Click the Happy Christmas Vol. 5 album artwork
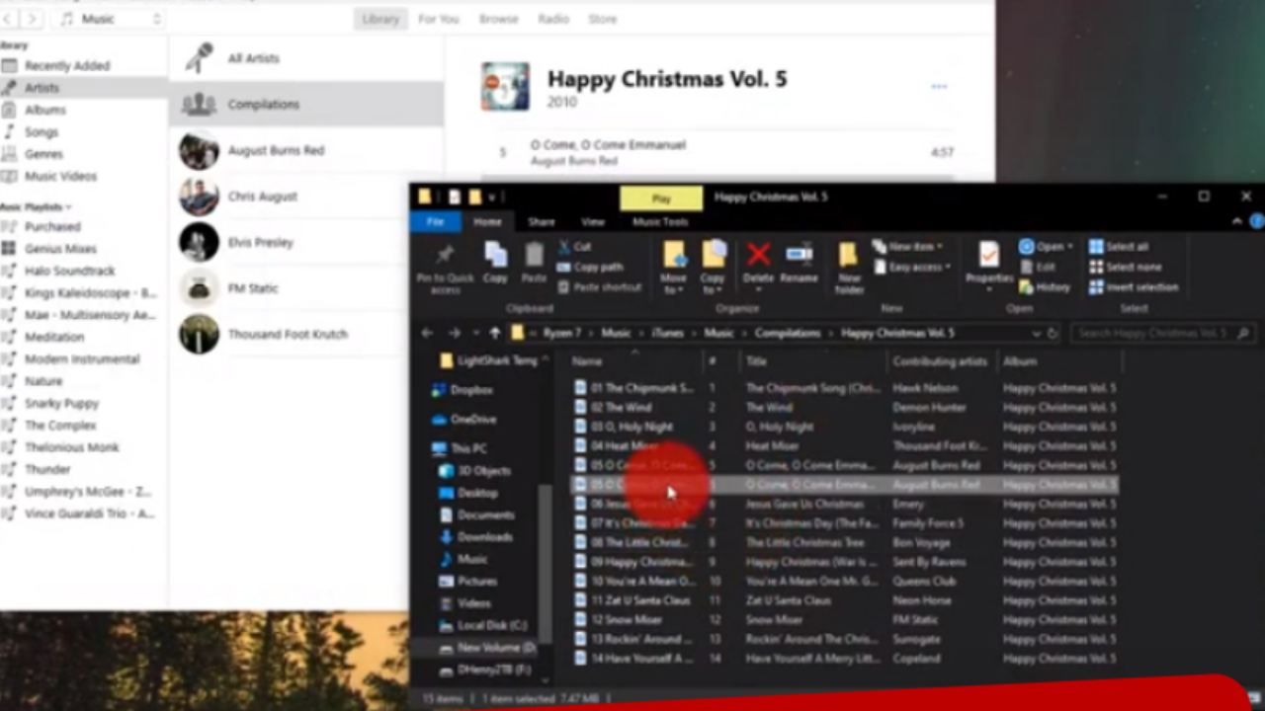Screen dimensions: 1265x711 (505, 86)
